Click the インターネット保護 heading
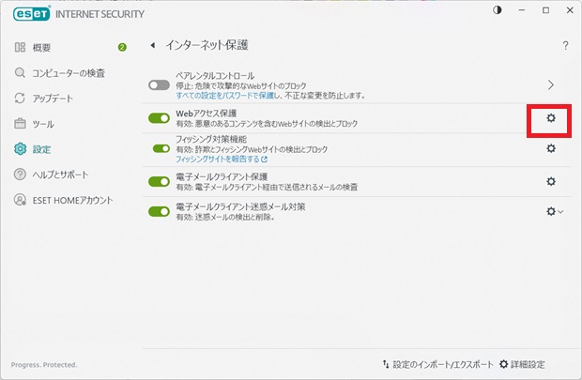 click(207, 45)
